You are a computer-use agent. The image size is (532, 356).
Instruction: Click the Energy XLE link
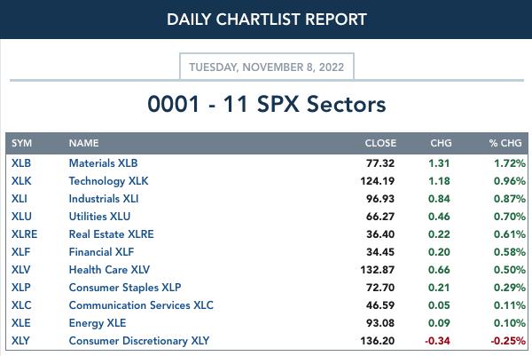[x=98, y=323]
